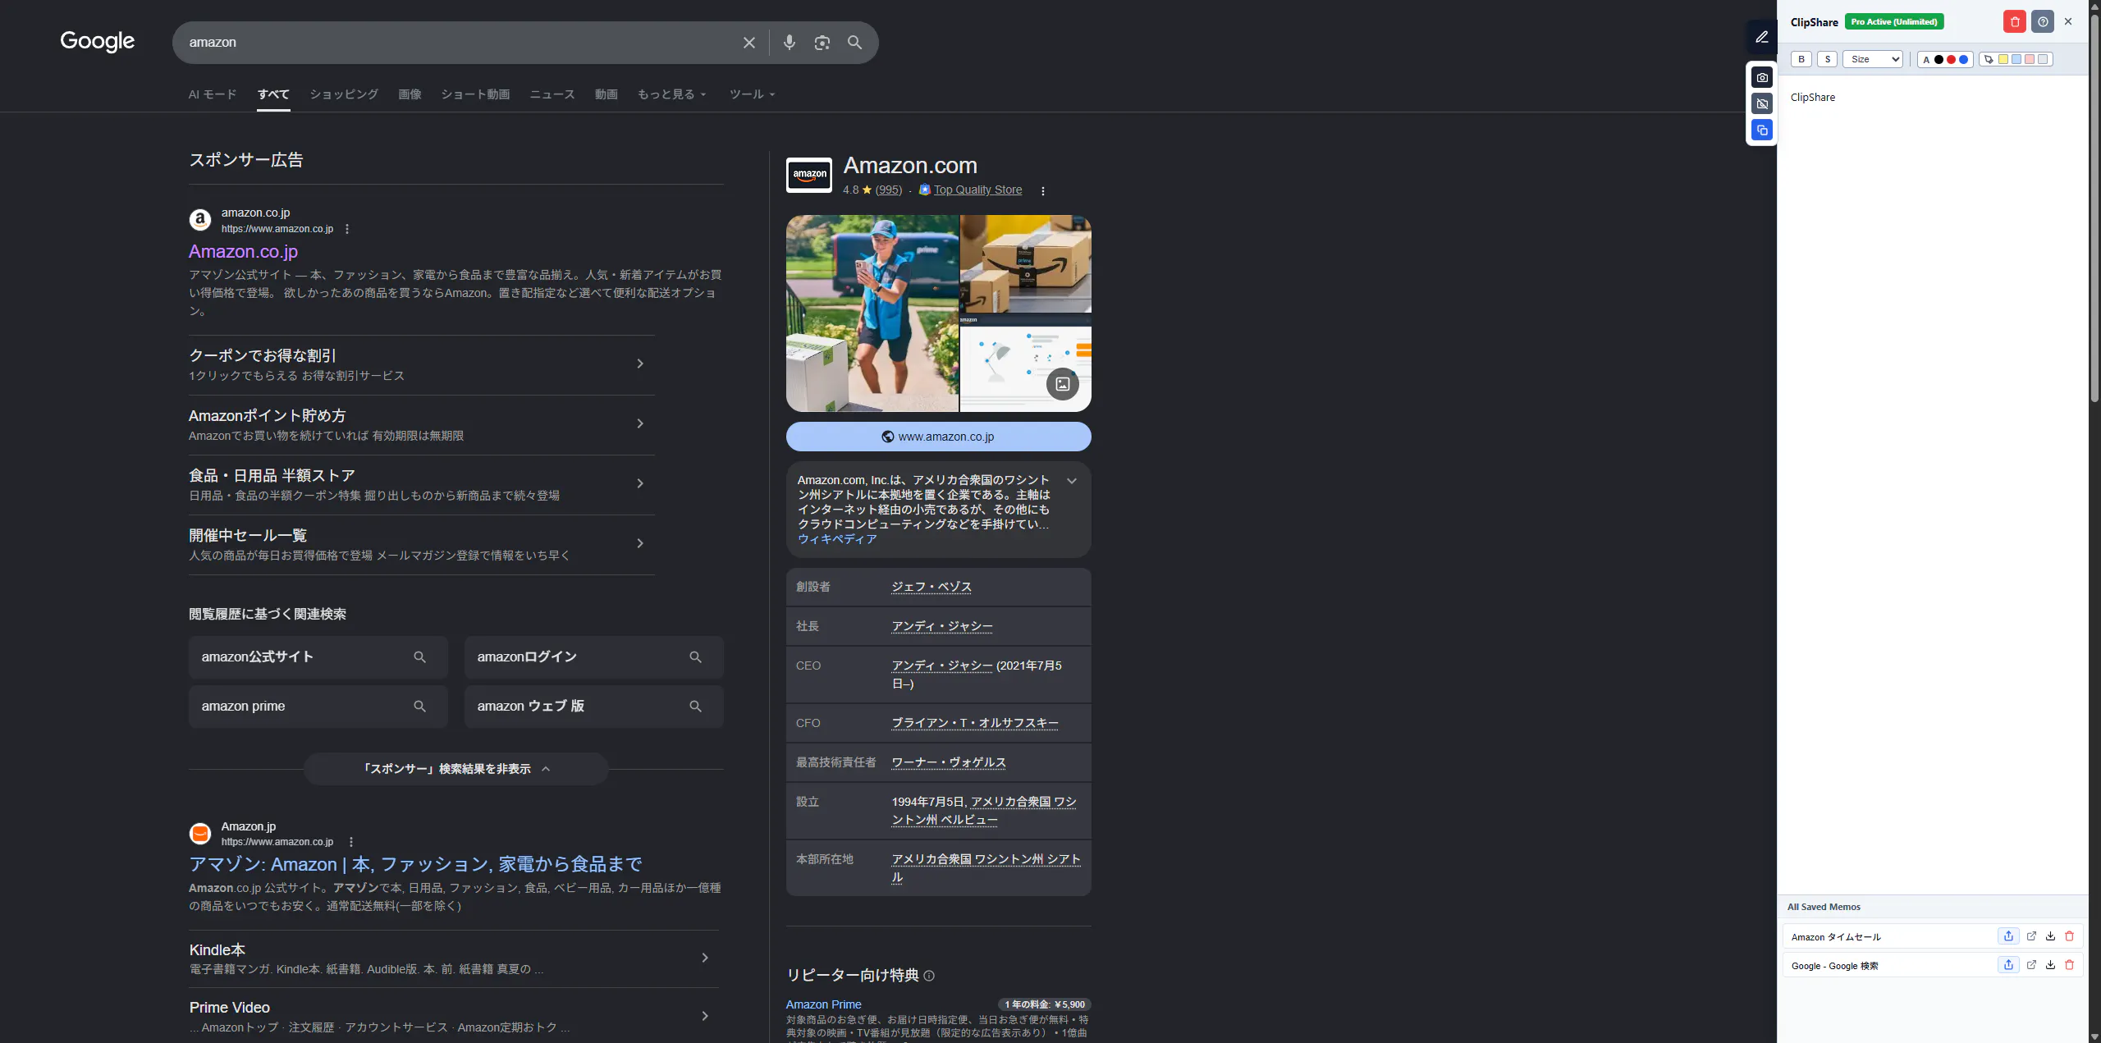2101x1043 pixels.
Task: Delete the Google - Google 検索 memo
Action: pyautogui.click(x=2069, y=965)
